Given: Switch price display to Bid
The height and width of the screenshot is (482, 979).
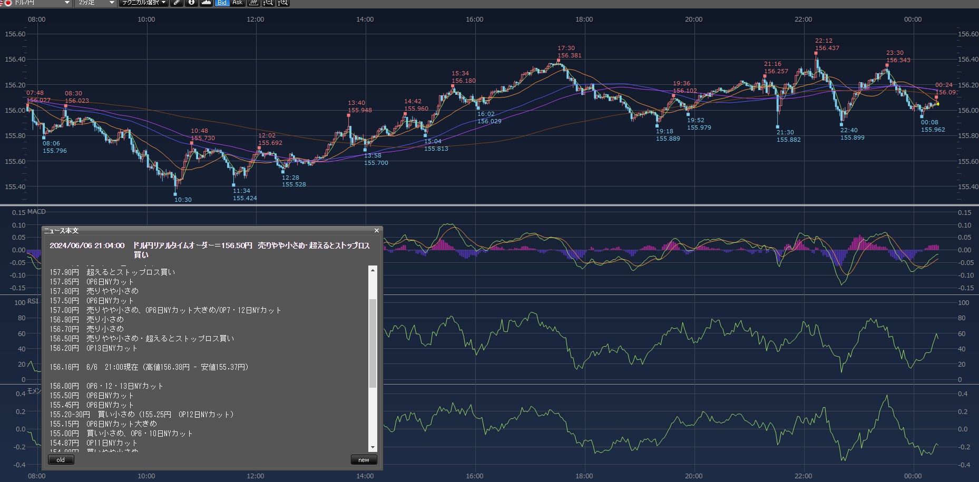Looking at the screenshot, I should [x=222, y=3].
